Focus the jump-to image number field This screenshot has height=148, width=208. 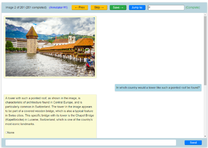coord(166,7)
